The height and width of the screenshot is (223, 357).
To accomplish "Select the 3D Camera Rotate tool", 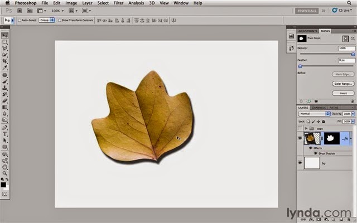I will pyautogui.click(x=4, y=161).
